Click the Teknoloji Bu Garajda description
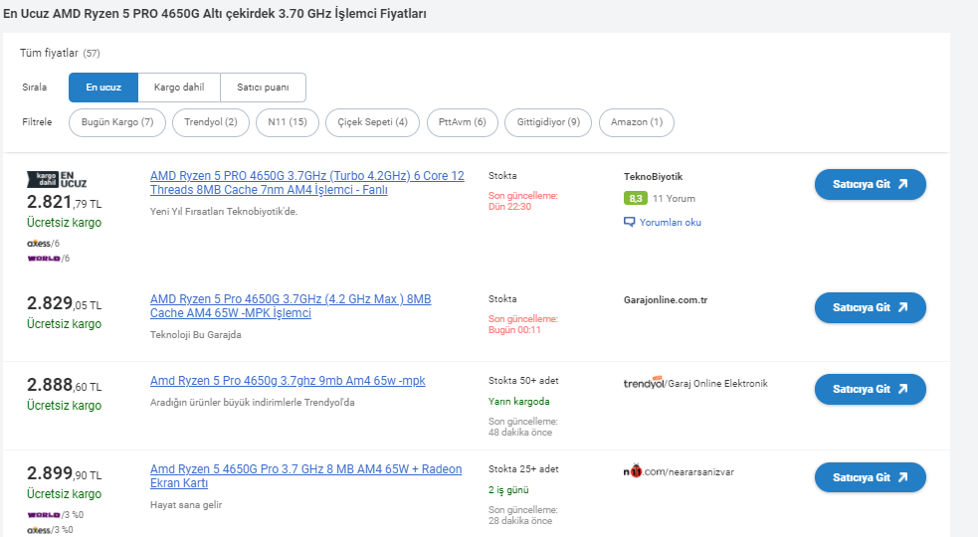 pyautogui.click(x=195, y=335)
